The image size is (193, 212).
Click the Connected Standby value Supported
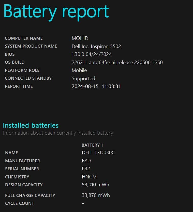pos(83,78)
